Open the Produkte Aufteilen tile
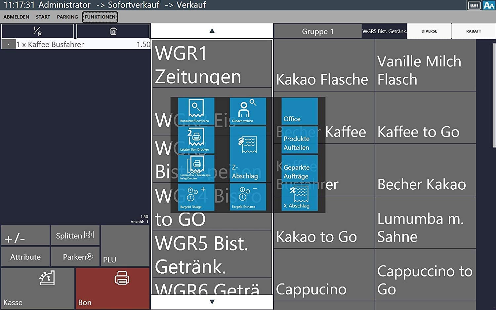The width and height of the screenshot is (496, 310). (300, 140)
